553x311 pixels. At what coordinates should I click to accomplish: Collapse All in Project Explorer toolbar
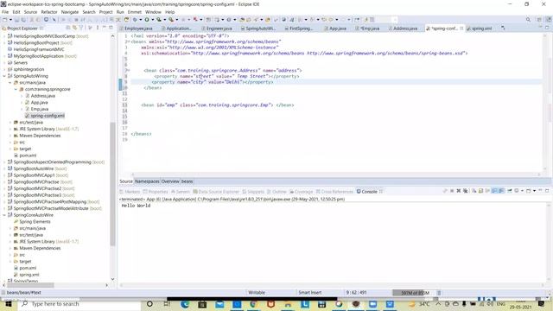click(68, 28)
